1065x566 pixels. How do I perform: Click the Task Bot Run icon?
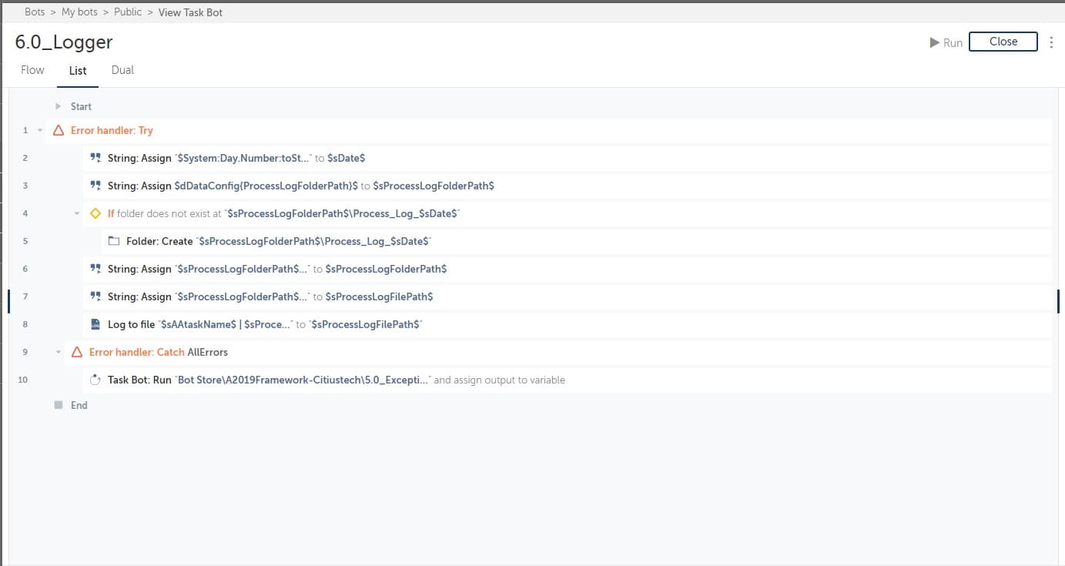pyautogui.click(x=95, y=380)
